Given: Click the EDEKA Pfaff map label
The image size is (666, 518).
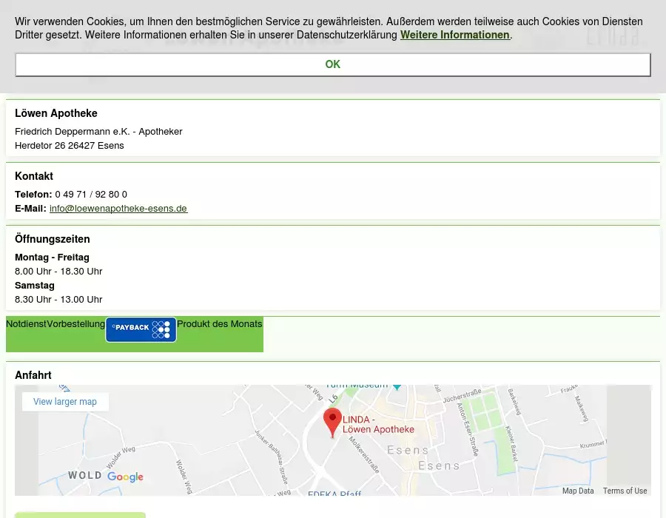Looking at the screenshot, I should click(x=334, y=493).
